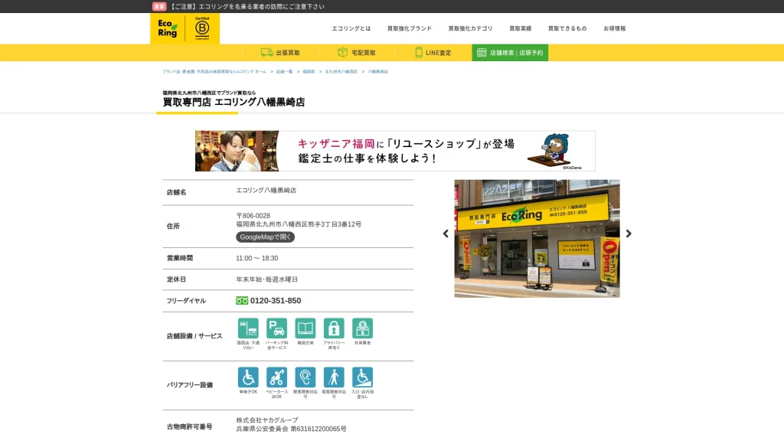The image size is (784, 441).
Task: Click the caution notice about impostor visits
Action: tap(247, 6)
